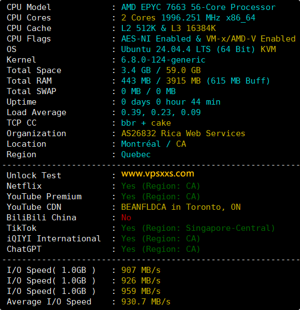The height and width of the screenshot is (310, 300).
Task: Select load average '0.39, 0.23, 0.09'
Action: pos(161,112)
